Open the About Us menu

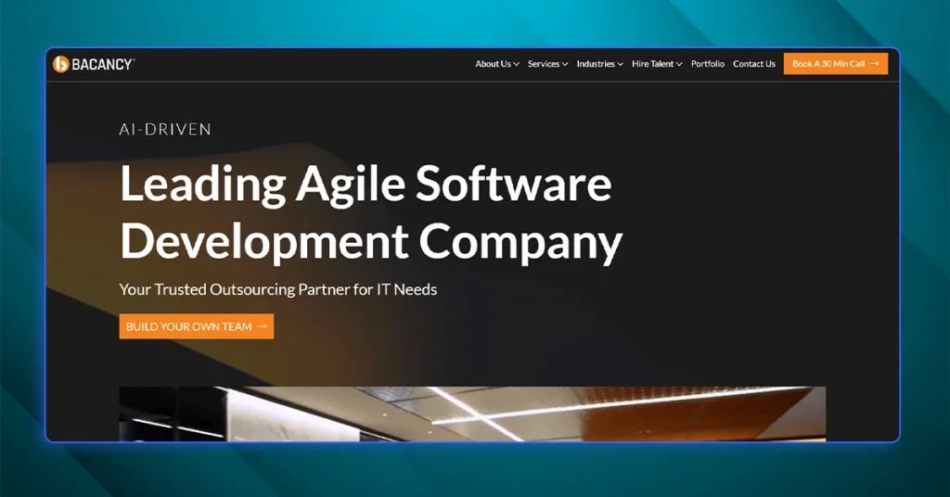[493, 64]
